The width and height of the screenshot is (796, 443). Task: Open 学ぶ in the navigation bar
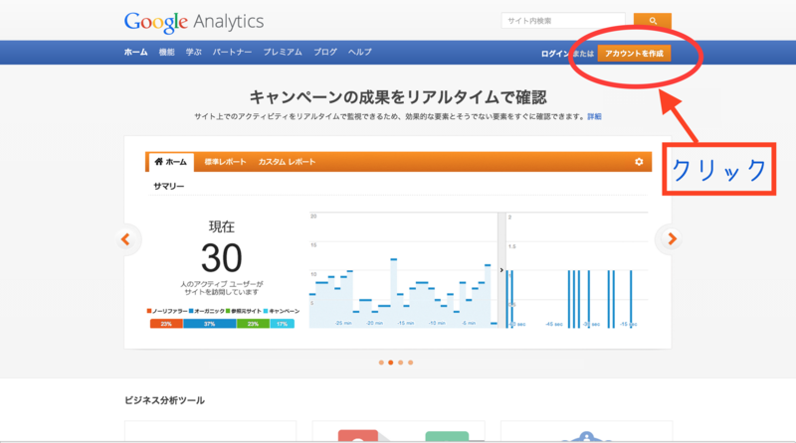tap(193, 53)
